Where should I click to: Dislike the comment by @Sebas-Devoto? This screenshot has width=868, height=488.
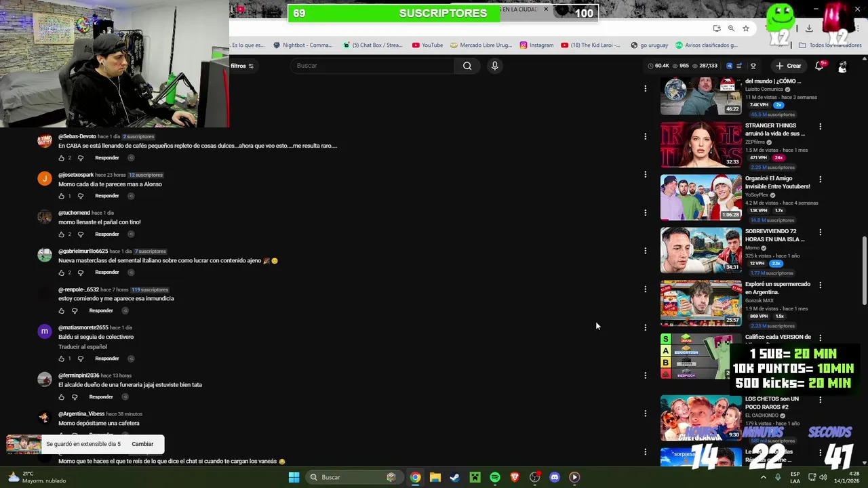coord(80,158)
